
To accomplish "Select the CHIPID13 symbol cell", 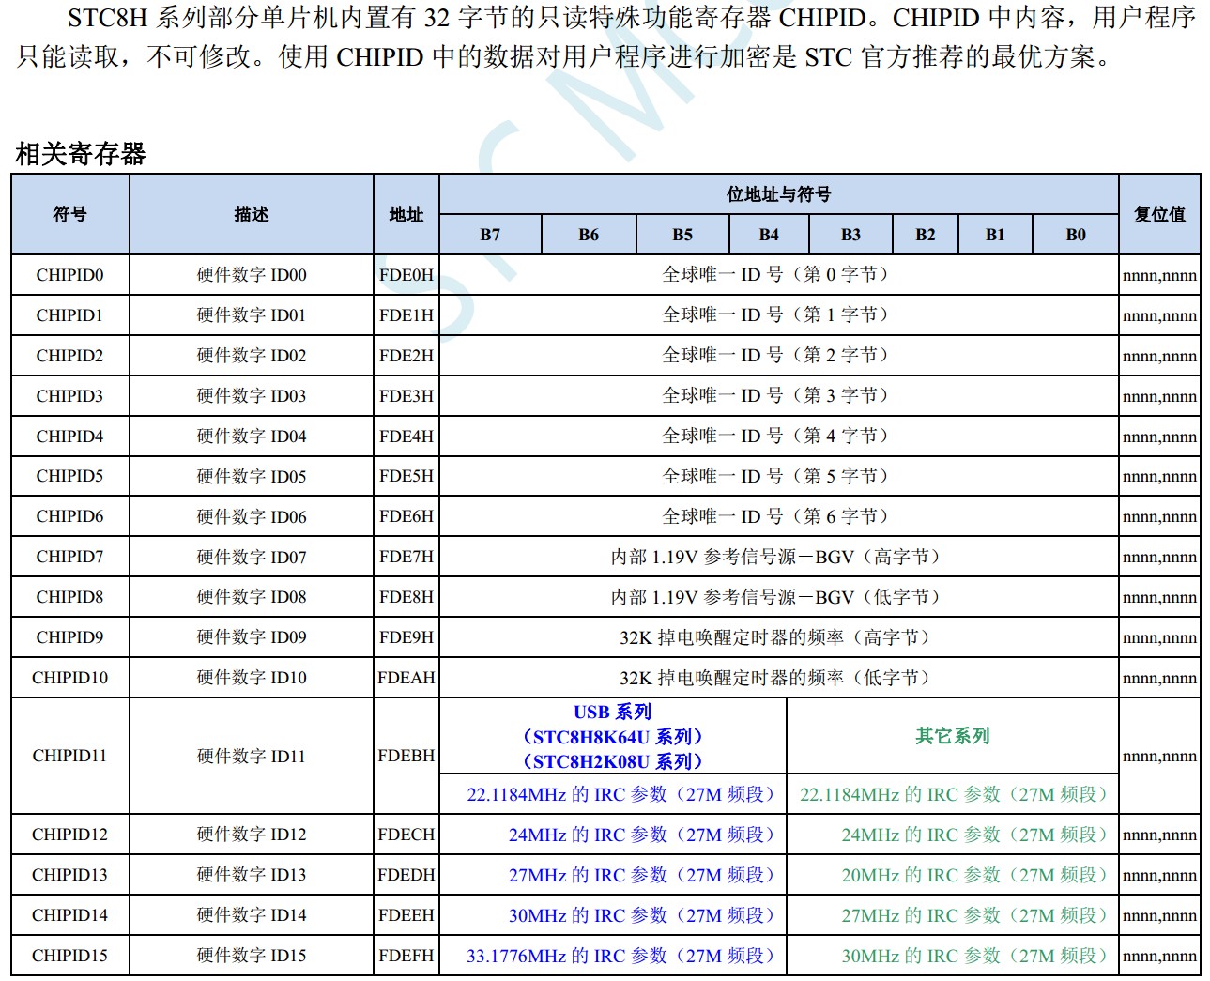I will click(70, 875).
